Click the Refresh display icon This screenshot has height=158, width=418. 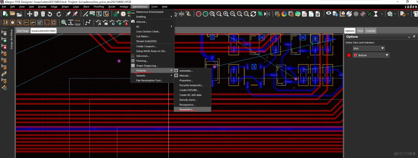pos(253,14)
